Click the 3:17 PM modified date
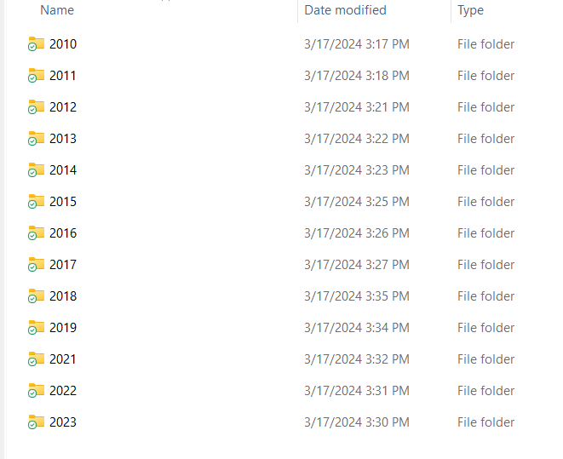Image resolution: width=563 pixels, height=459 pixels. tap(356, 44)
